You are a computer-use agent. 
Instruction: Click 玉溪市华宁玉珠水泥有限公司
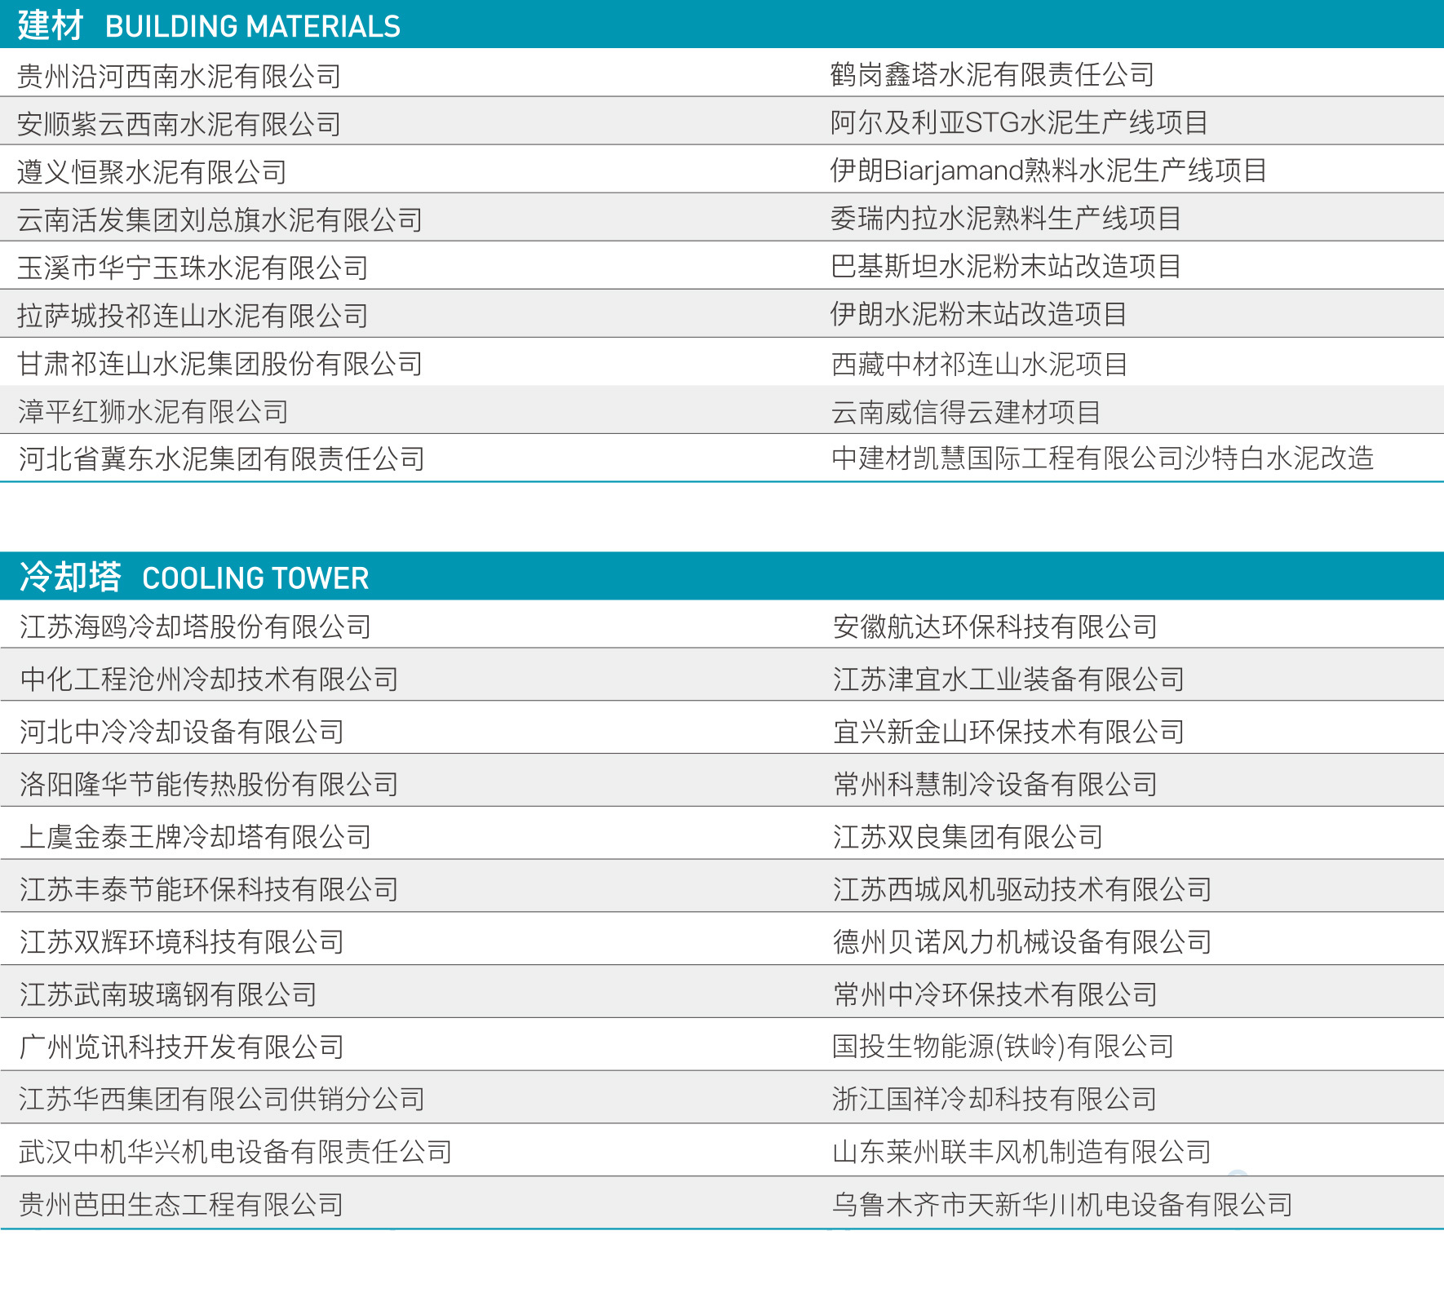point(193,268)
